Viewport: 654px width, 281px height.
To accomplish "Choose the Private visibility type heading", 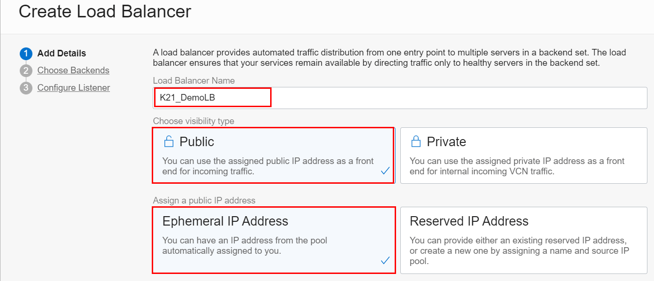I will 446,142.
